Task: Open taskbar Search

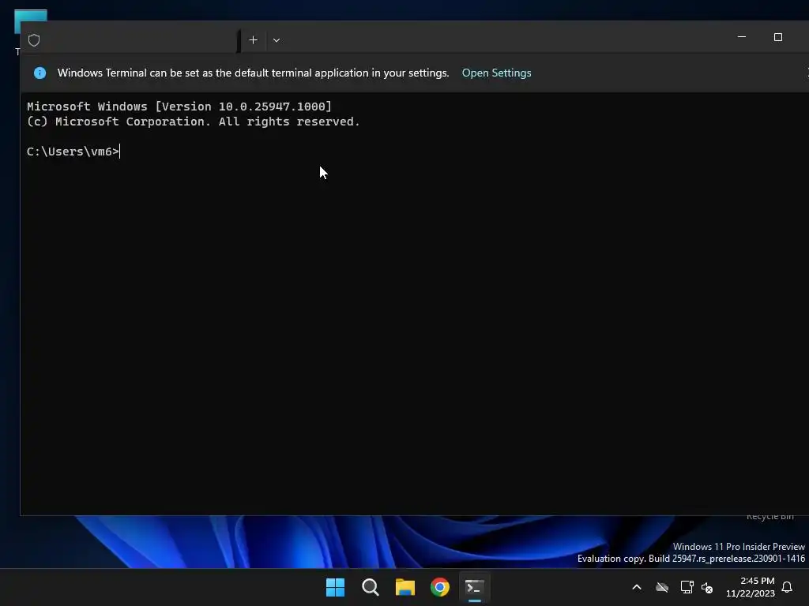Action: tap(371, 587)
